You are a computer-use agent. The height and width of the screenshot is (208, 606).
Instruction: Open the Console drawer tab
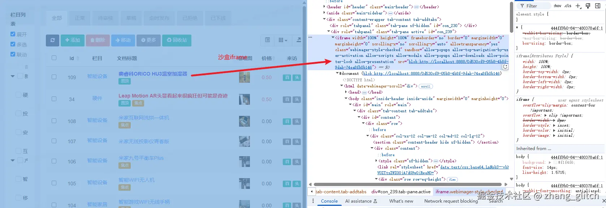pyautogui.click(x=329, y=201)
